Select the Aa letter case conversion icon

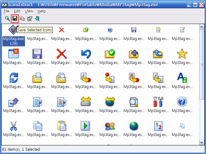coord(182,78)
